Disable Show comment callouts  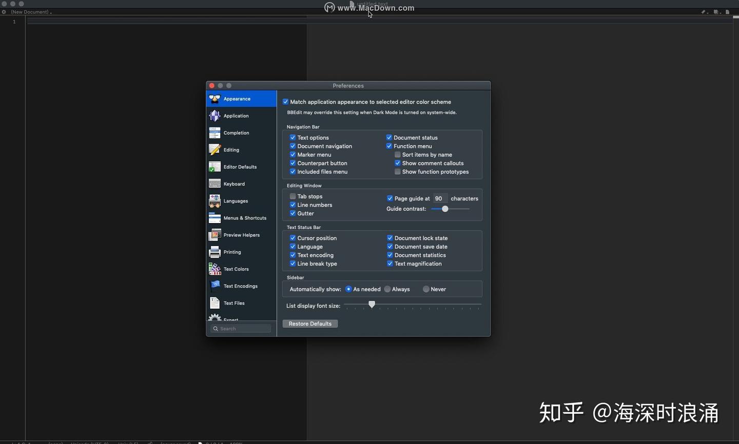click(x=397, y=163)
